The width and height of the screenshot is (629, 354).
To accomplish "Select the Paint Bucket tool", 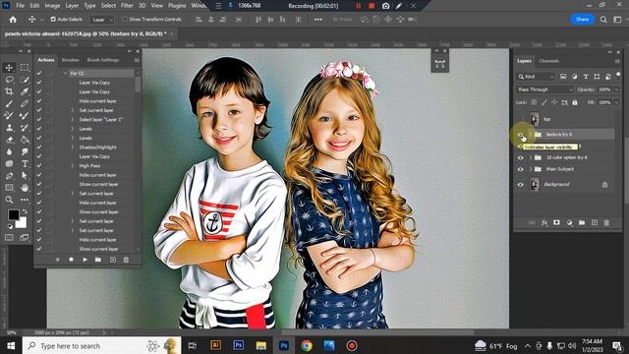I will pyautogui.click(x=25, y=140).
